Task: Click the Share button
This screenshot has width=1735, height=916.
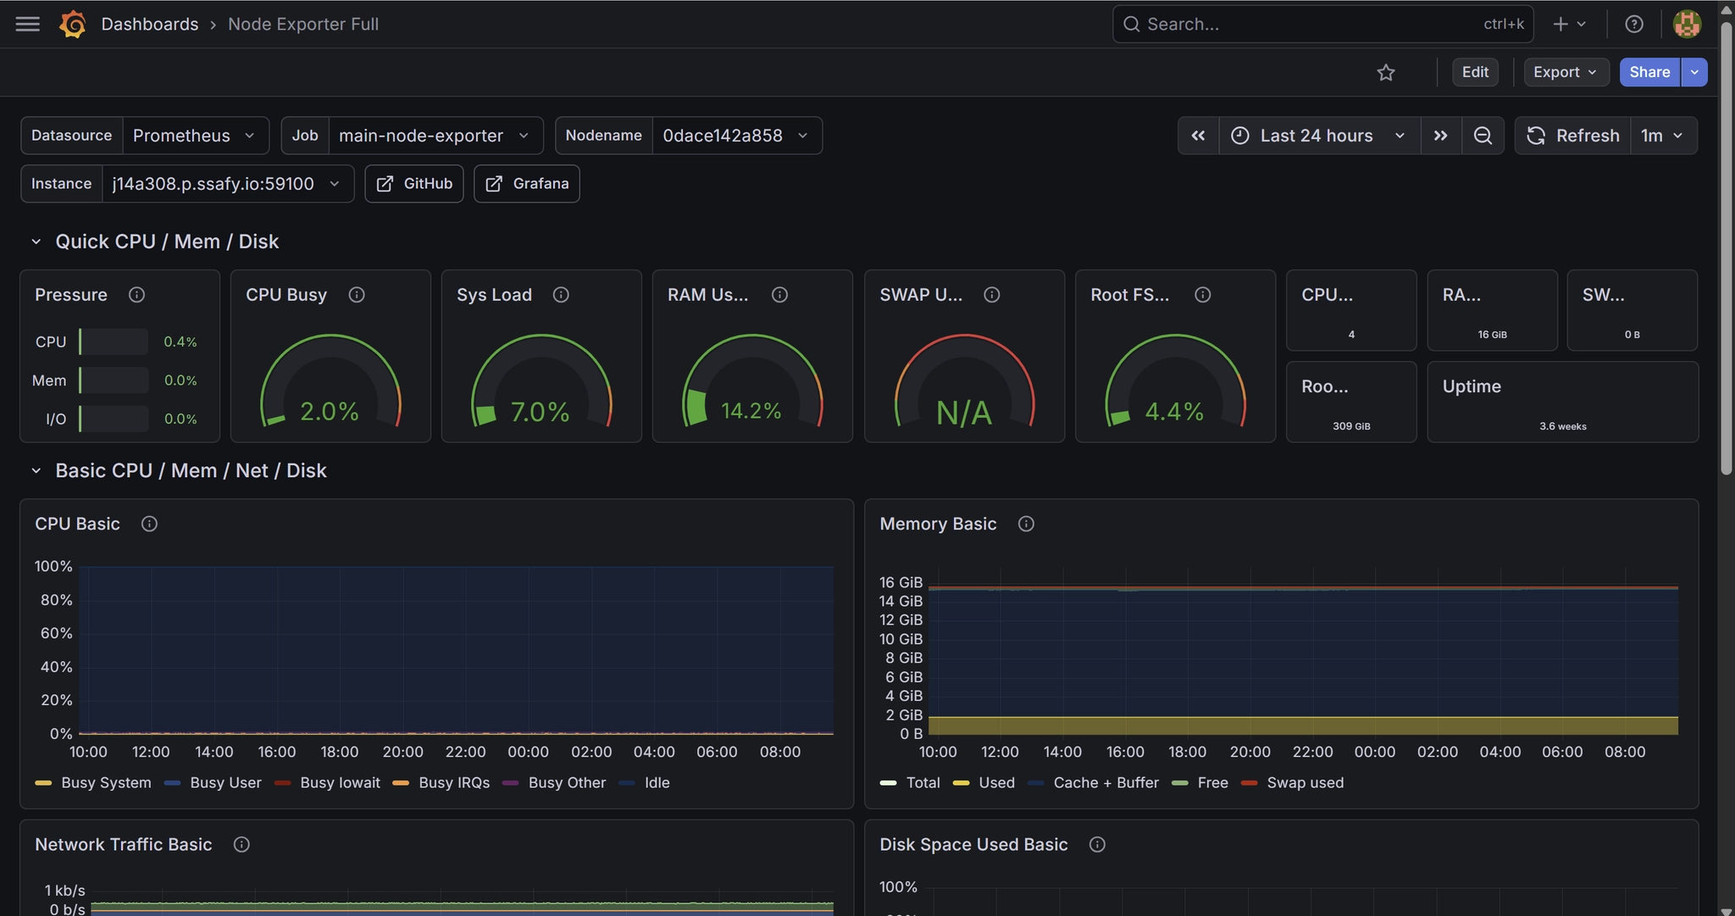Action: tap(1649, 72)
